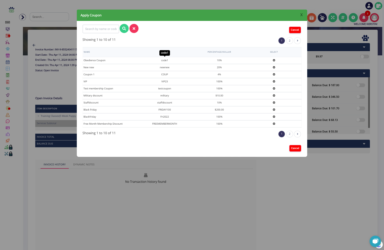Toggle the Balance Due $187.00 switch
This screenshot has height=250, width=384.
click(361, 85)
